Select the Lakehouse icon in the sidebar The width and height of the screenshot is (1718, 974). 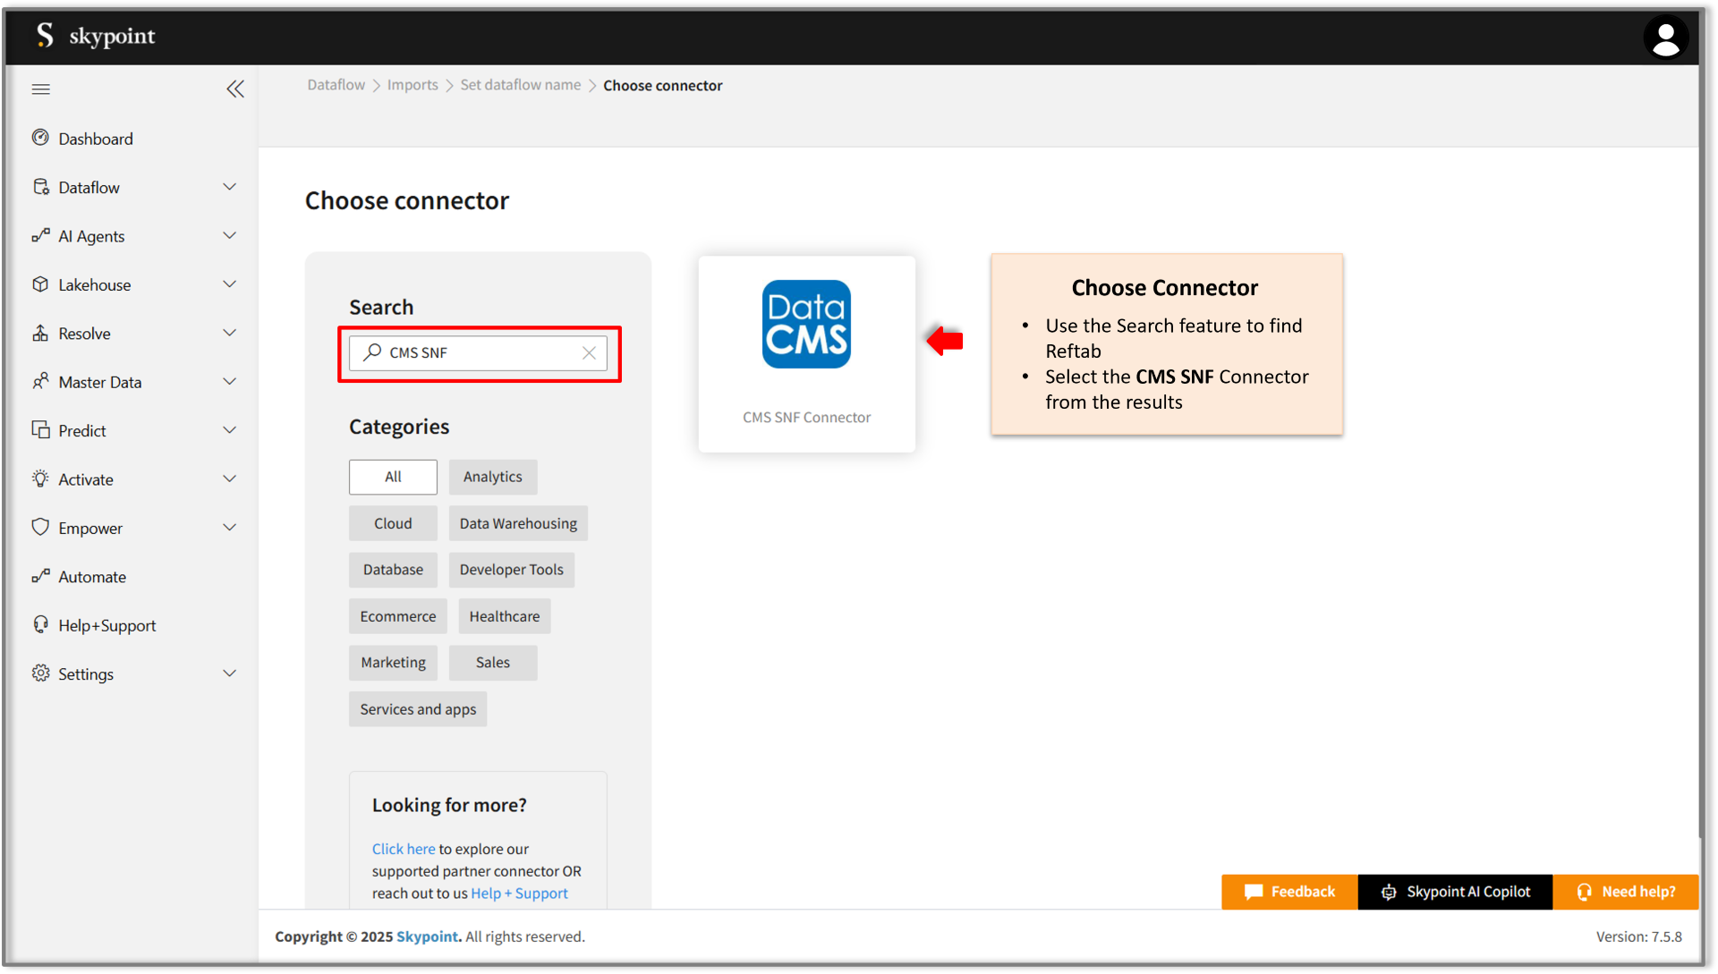click(41, 284)
